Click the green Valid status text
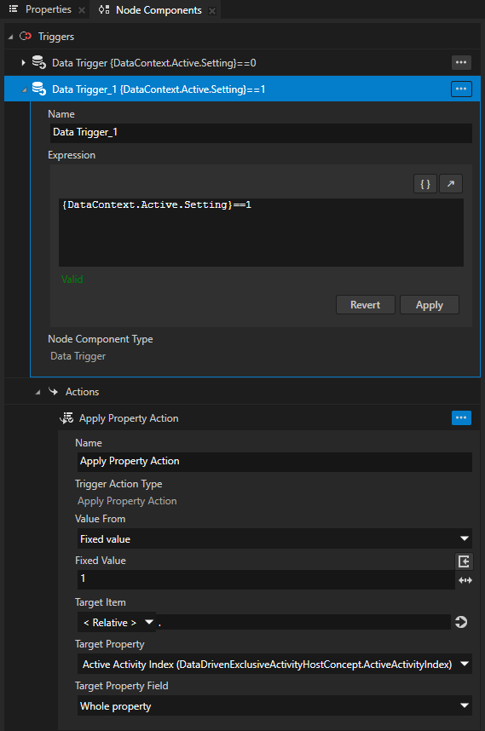485x731 pixels. click(x=72, y=279)
